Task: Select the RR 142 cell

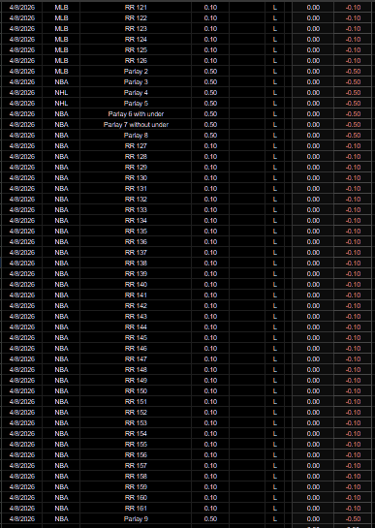Action: (136, 306)
